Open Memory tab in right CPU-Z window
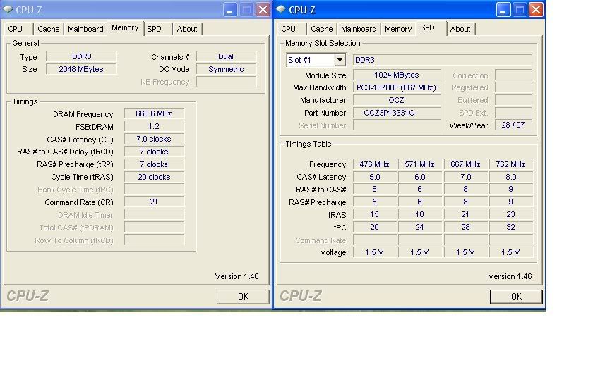The height and width of the screenshot is (370, 593). point(398,29)
